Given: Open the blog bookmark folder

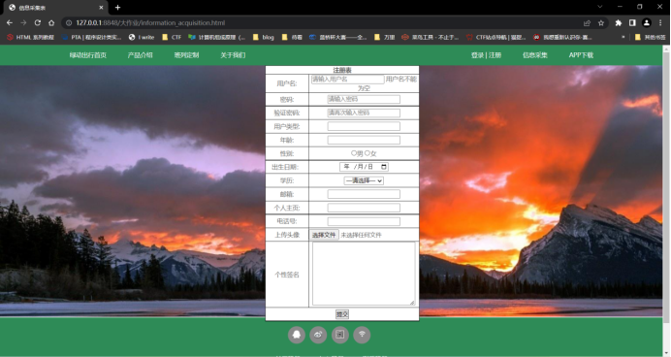Looking at the screenshot, I should click(263, 37).
